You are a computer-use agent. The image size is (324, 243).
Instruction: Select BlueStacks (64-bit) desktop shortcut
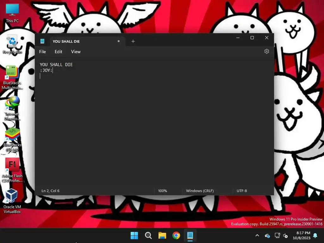[12, 140]
